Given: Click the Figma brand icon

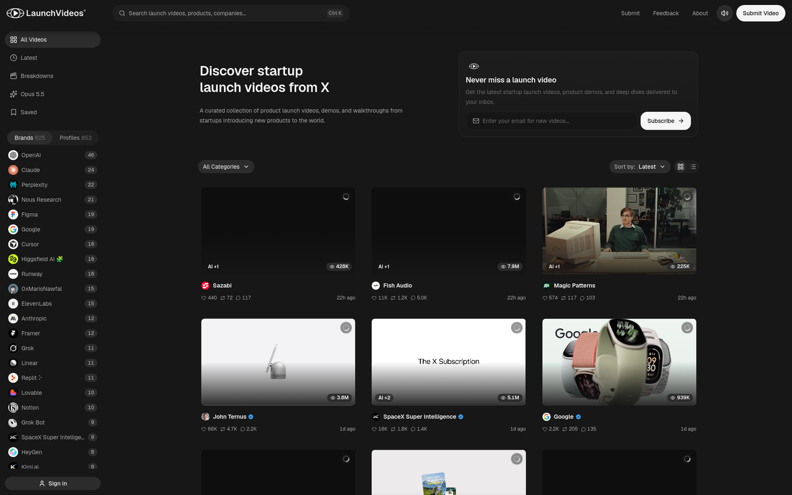Looking at the screenshot, I should pyautogui.click(x=13, y=214).
